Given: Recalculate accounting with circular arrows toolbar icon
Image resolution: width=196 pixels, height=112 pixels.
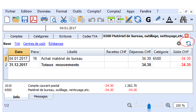Looking at the screenshot, I should [138, 19].
